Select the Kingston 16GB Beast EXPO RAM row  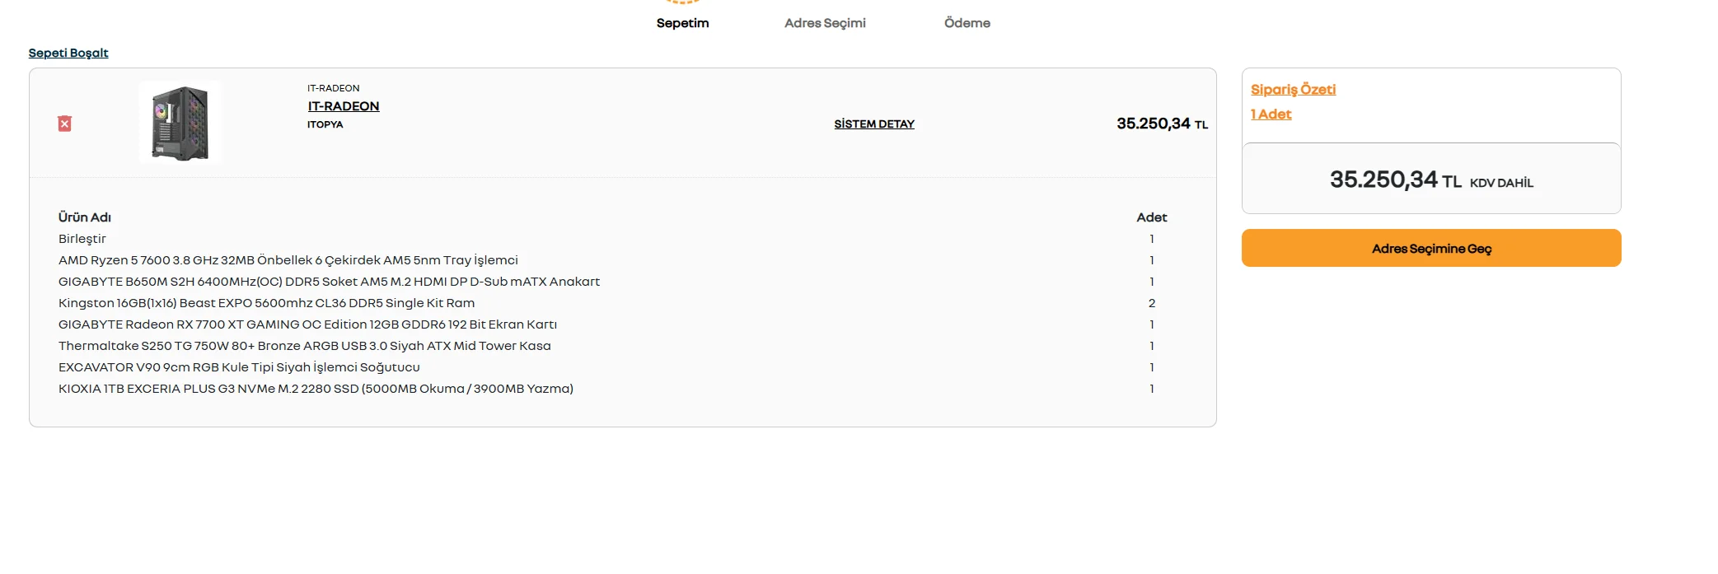pos(266,303)
